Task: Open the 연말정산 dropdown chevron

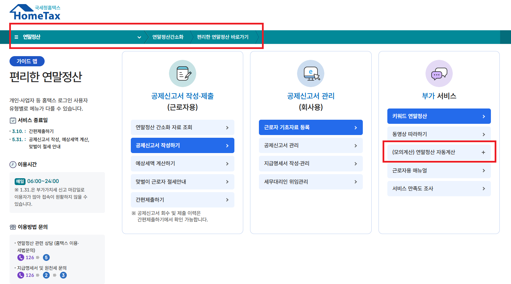Action: tap(139, 37)
